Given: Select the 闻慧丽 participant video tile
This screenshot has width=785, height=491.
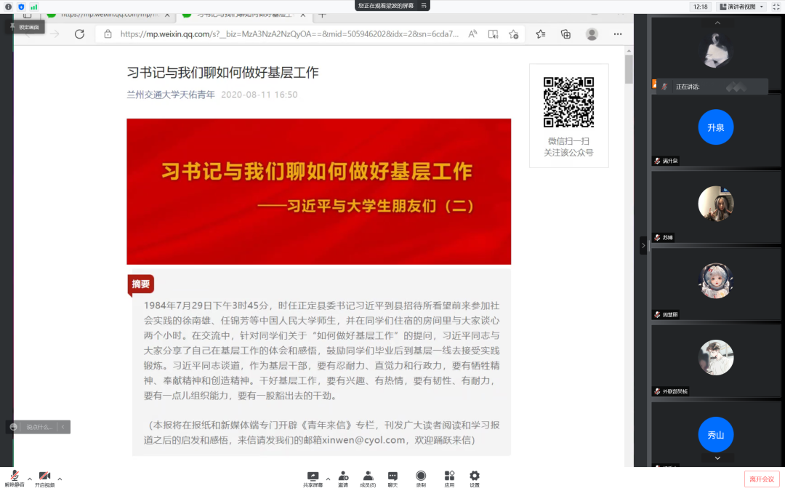Looking at the screenshot, I should coord(716,284).
